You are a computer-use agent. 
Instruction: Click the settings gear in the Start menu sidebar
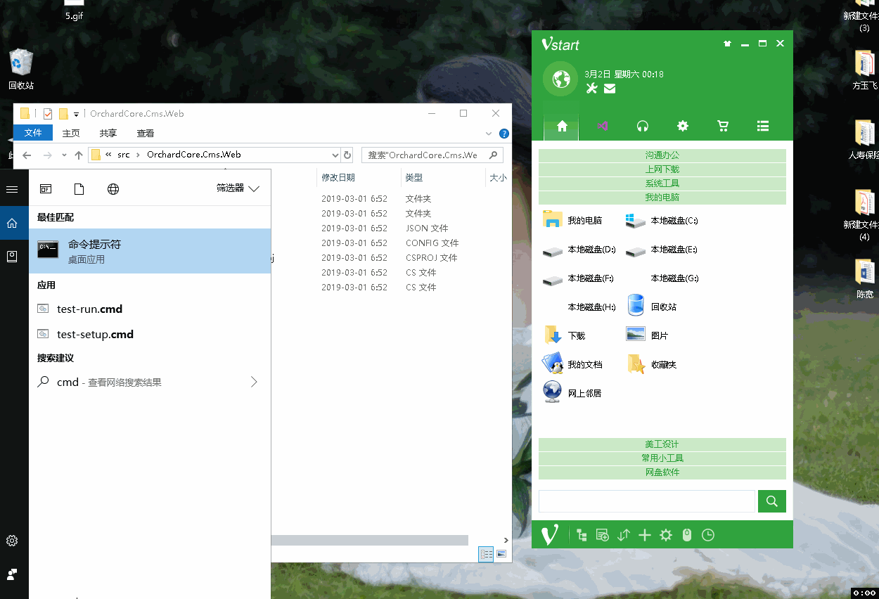[11, 540]
